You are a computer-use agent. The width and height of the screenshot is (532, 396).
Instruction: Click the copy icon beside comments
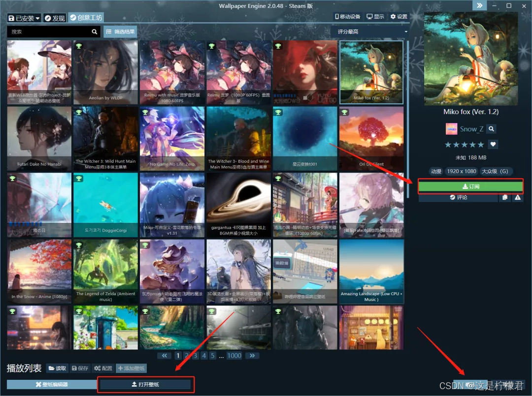505,197
